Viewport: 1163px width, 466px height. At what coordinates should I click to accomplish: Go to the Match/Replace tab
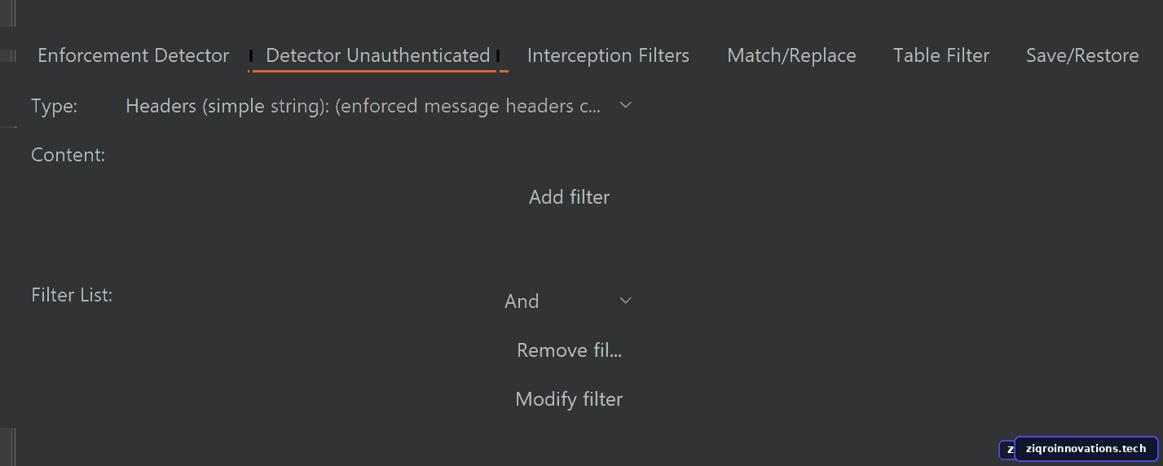(x=791, y=55)
